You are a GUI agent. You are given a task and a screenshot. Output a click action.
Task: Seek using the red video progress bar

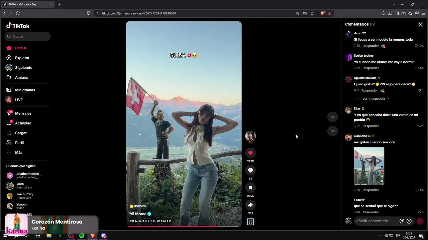click(x=184, y=226)
